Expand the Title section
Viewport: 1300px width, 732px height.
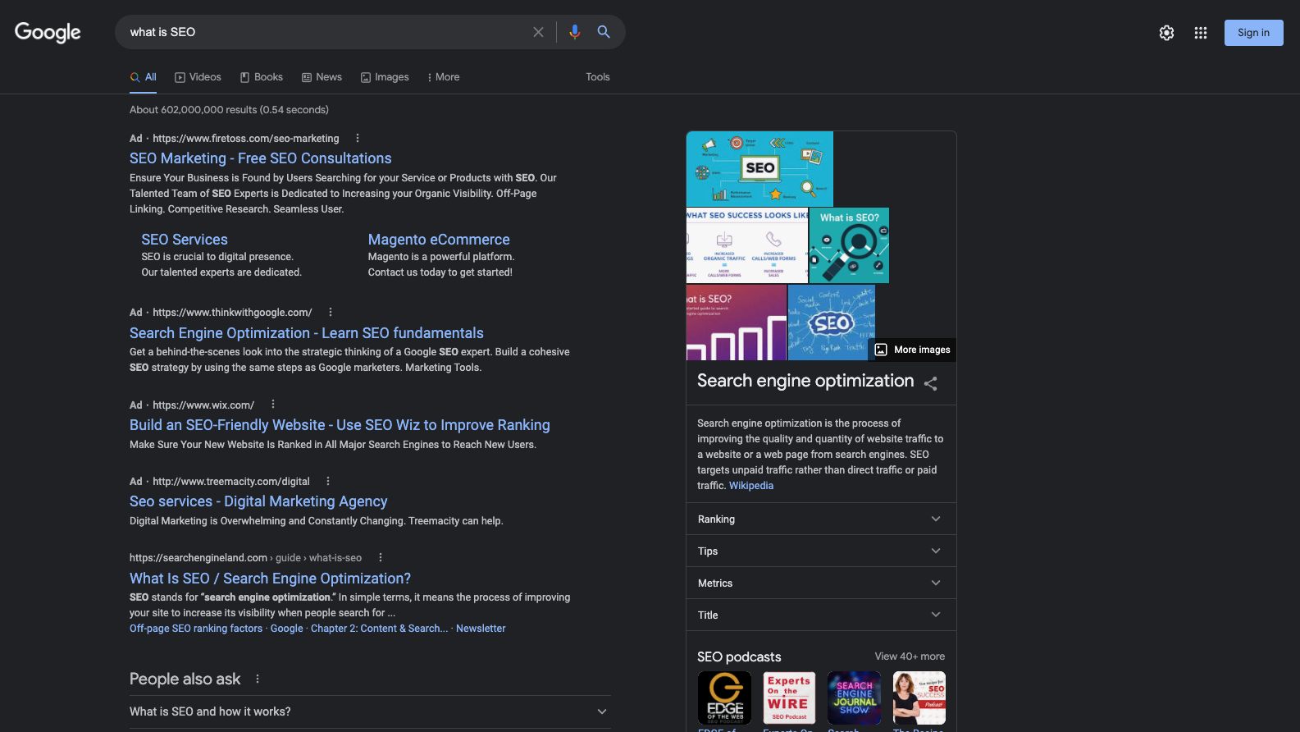pyautogui.click(x=821, y=615)
